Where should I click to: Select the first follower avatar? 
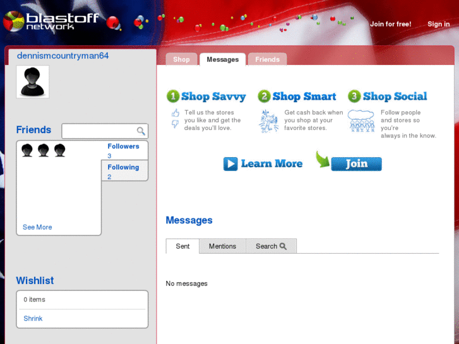pyautogui.click(x=27, y=150)
